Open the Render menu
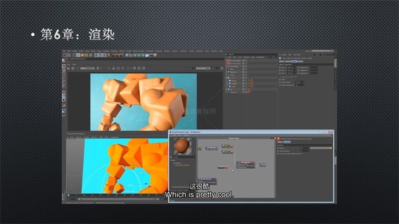This screenshot has height=224, width=399. [122, 51]
